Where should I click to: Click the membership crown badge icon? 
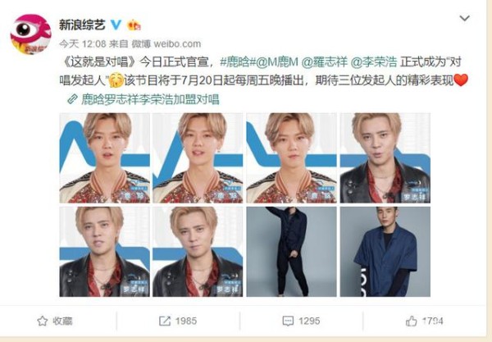pos(134,25)
